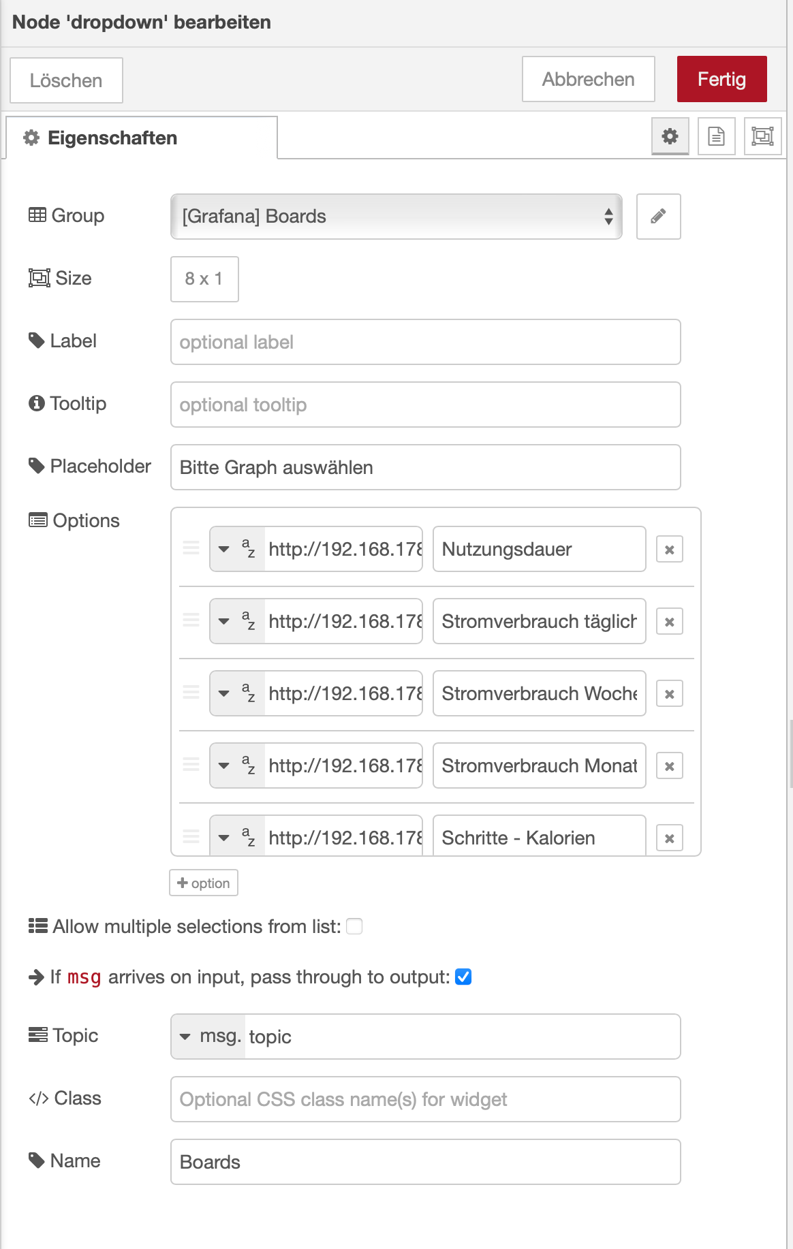Focus the Class CSS name field

[426, 1099]
